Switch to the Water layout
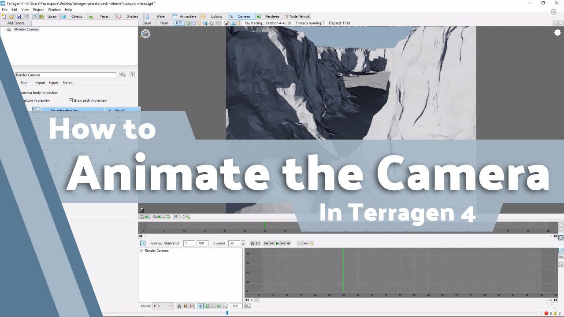564x317 pixels. click(158, 16)
